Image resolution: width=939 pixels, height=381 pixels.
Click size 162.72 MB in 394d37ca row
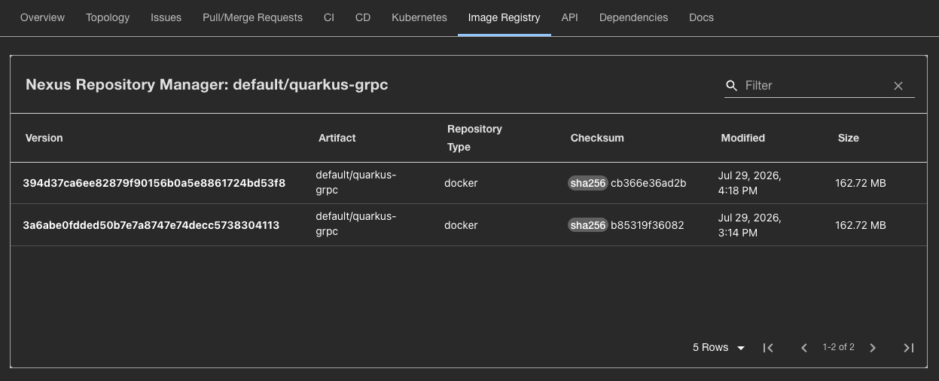(861, 183)
